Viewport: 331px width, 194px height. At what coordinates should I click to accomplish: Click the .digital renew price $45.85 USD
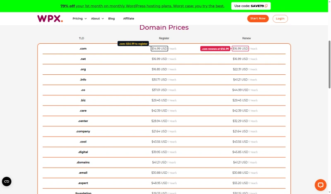240,152
